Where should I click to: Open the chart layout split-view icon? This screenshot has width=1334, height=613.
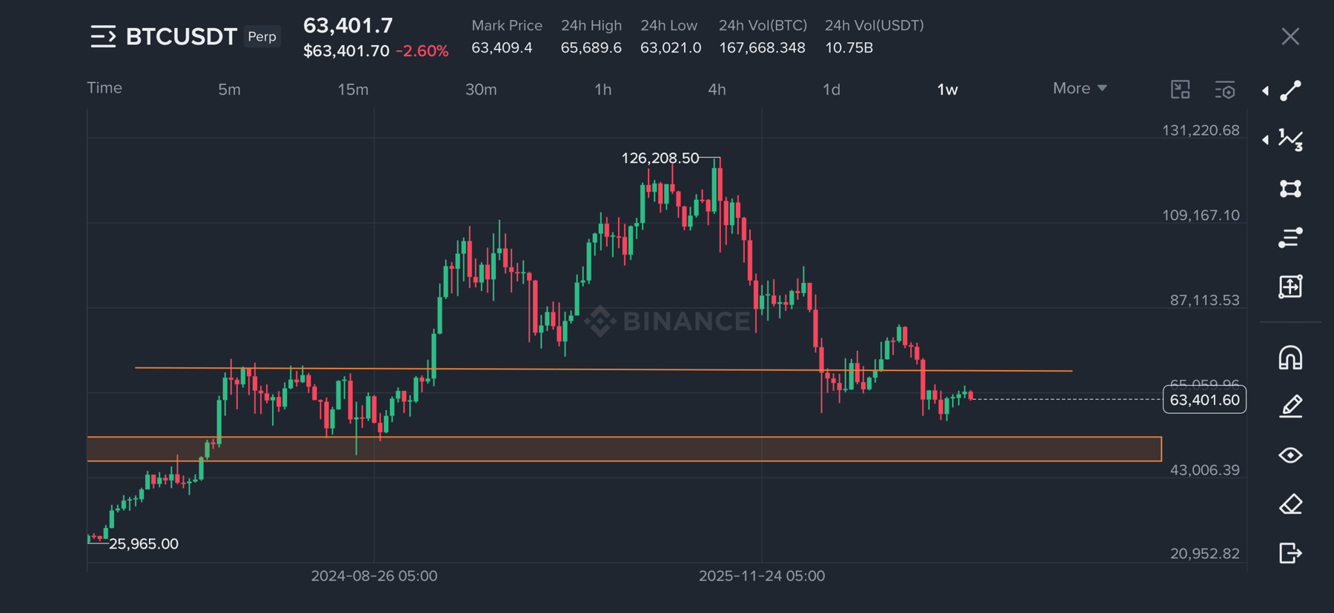click(1181, 90)
